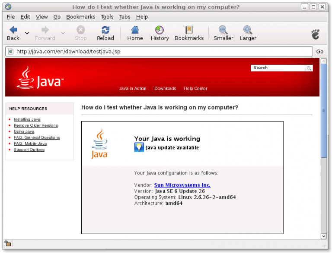Open the Tools menu
Screen dimensions: 332x253
click(107, 17)
